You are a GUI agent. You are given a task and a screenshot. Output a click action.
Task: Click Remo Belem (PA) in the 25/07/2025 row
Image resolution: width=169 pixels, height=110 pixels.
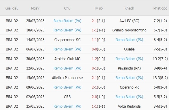(x=67, y=21)
